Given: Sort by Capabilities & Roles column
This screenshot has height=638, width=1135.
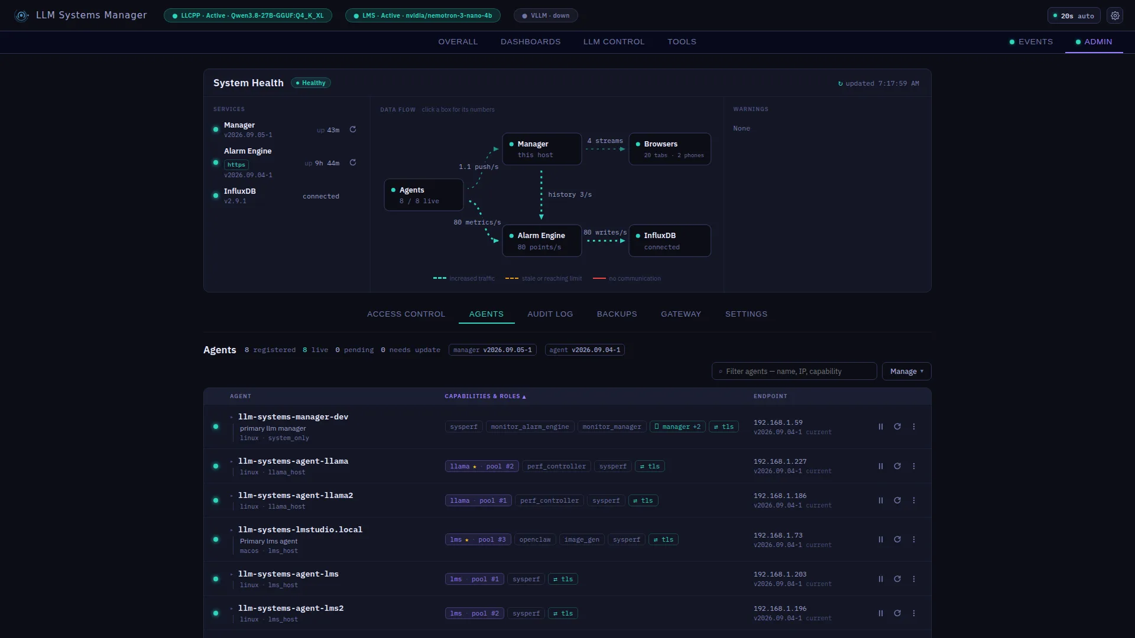Looking at the screenshot, I should [485, 396].
